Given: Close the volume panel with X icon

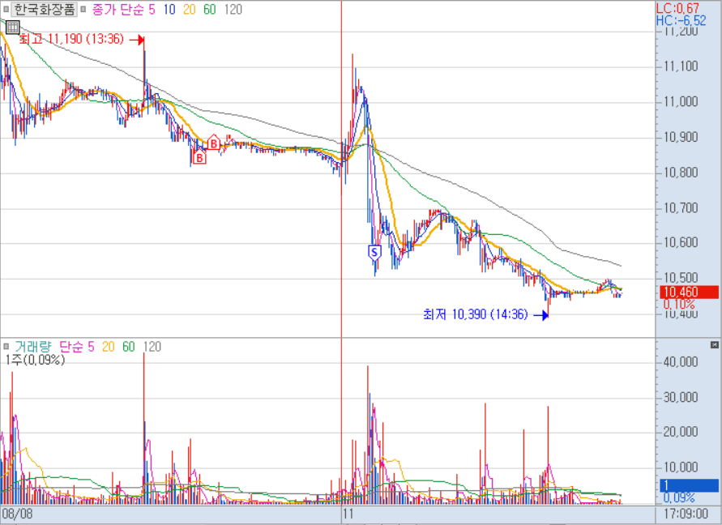Looking at the screenshot, I should tap(714, 346).
